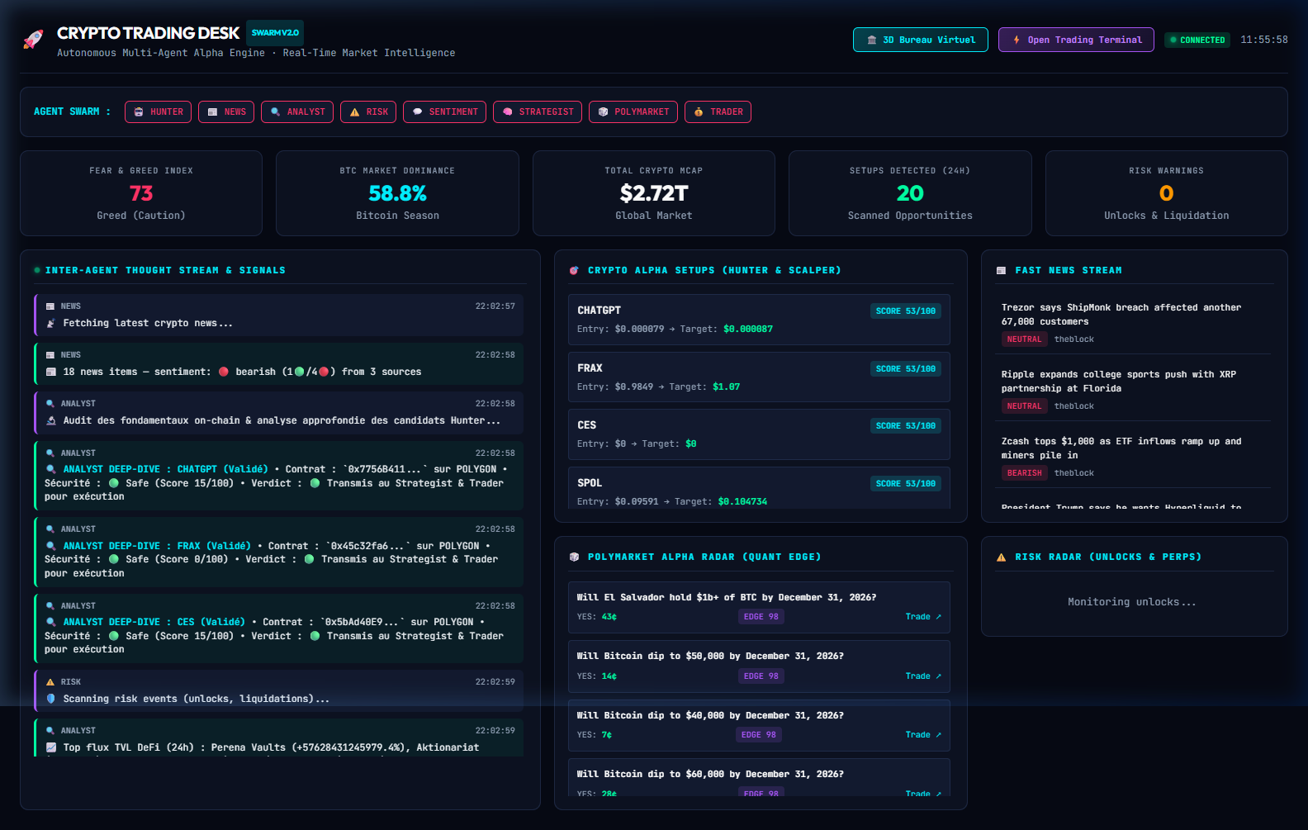Click the CONNECTED status badge

click(1197, 40)
